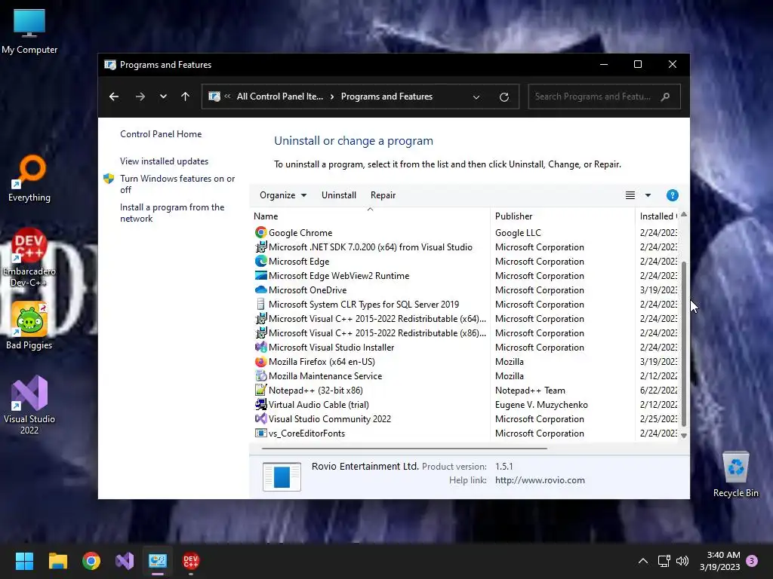The width and height of the screenshot is (773, 579).
Task: Click the vertical scrollbar thumb
Action: tap(684, 344)
